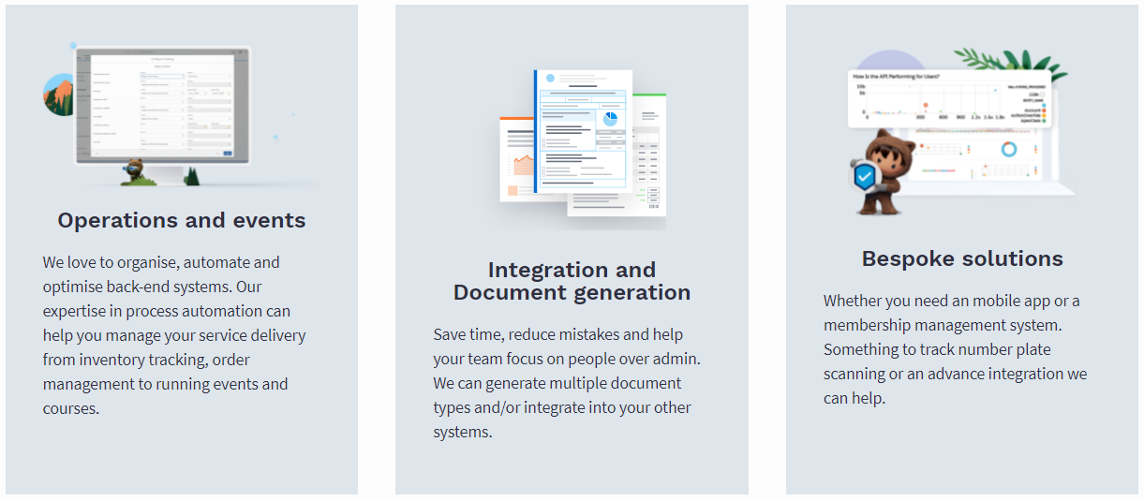Open the Operations and events heading
This screenshot has width=1144, height=501.
click(182, 221)
